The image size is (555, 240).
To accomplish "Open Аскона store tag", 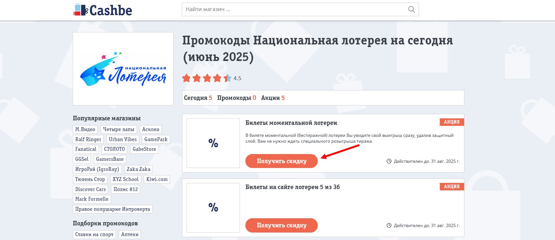I will click(x=151, y=129).
